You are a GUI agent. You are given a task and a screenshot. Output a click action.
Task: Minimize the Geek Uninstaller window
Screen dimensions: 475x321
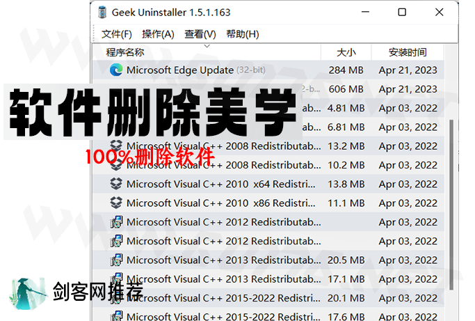click(x=365, y=12)
